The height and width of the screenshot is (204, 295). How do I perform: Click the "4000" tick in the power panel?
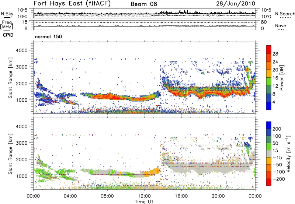point(21,50)
